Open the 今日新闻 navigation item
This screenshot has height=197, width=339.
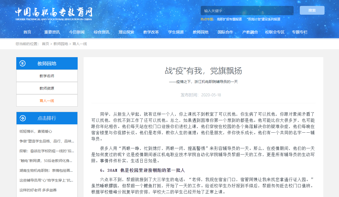77,32
